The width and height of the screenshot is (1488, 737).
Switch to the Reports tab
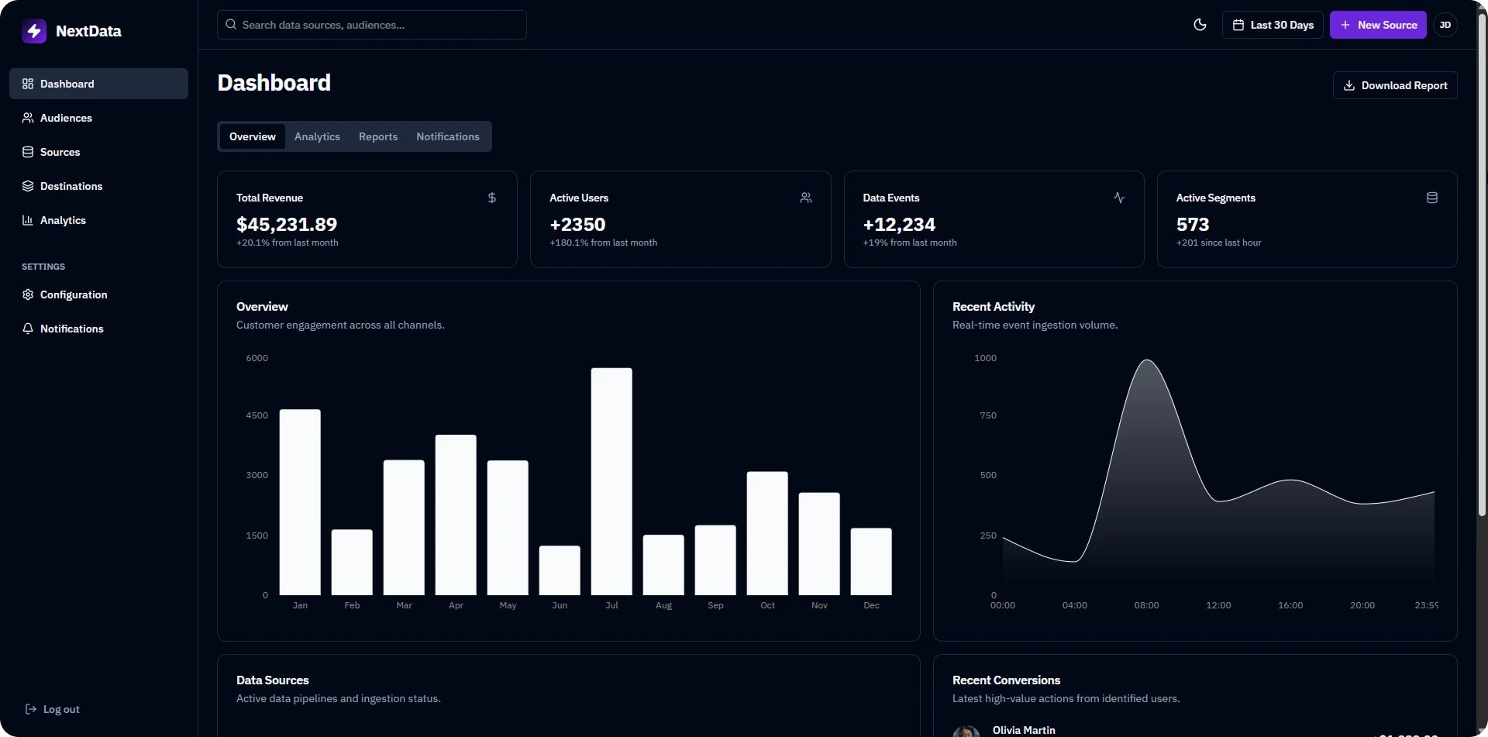tap(378, 136)
